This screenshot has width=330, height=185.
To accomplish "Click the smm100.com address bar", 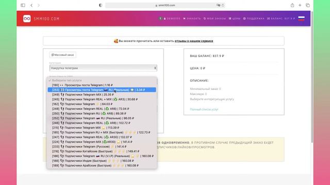I will click(x=165, y=5).
